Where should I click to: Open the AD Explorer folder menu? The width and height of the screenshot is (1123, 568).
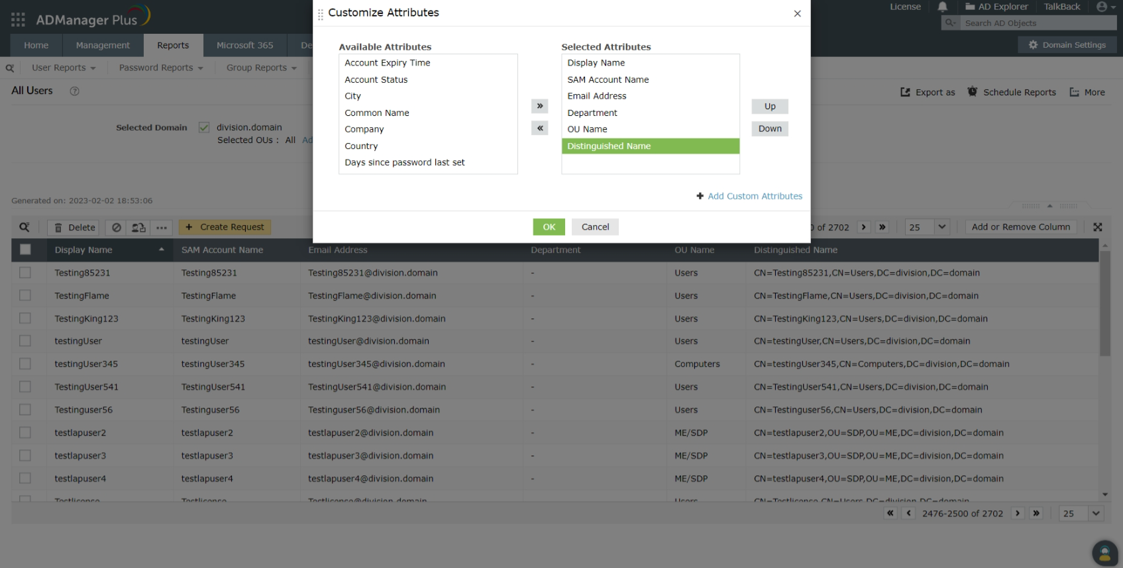coord(996,7)
